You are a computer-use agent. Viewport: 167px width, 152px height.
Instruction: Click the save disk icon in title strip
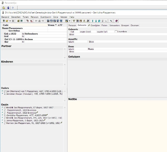[8, 8]
